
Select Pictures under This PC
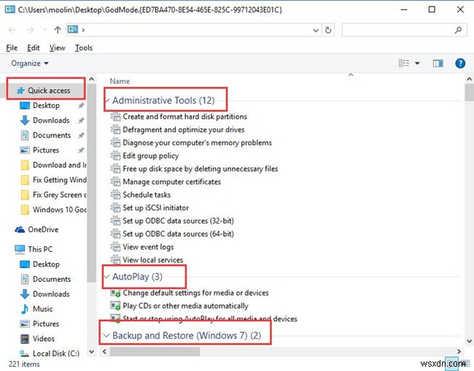pyautogui.click(x=46, y=324)
